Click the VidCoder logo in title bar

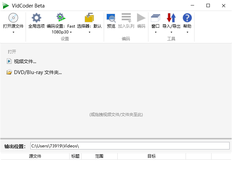click(x=5, y=5)
